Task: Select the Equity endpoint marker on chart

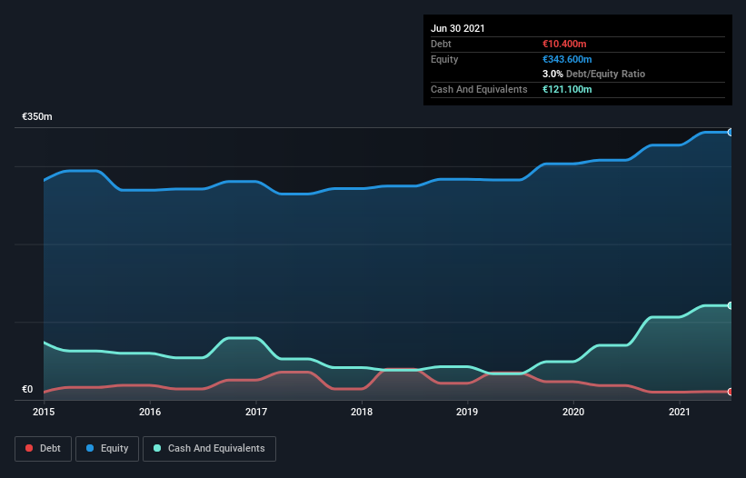Action: [731, 133]
